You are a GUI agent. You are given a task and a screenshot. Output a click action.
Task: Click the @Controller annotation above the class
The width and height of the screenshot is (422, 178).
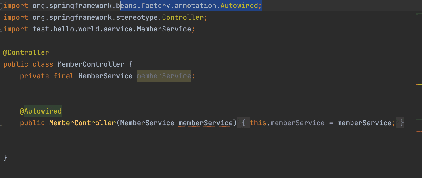point(26,52)
